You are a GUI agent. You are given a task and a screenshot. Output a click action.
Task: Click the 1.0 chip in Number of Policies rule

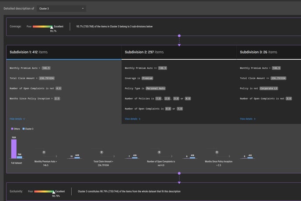coord(158,99)
